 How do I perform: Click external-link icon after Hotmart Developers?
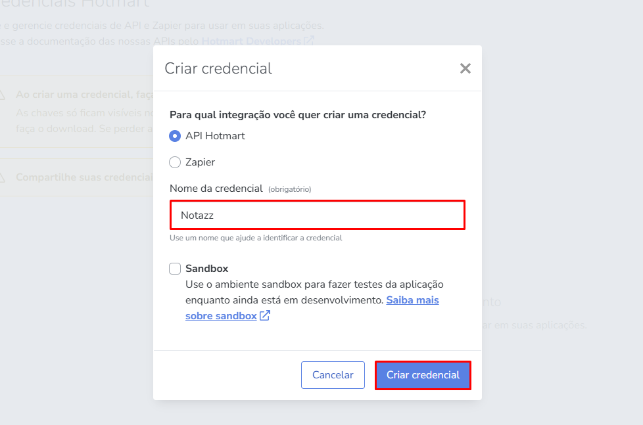309,41
